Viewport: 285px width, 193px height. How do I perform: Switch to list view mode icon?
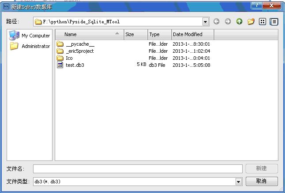pos(262,22)
